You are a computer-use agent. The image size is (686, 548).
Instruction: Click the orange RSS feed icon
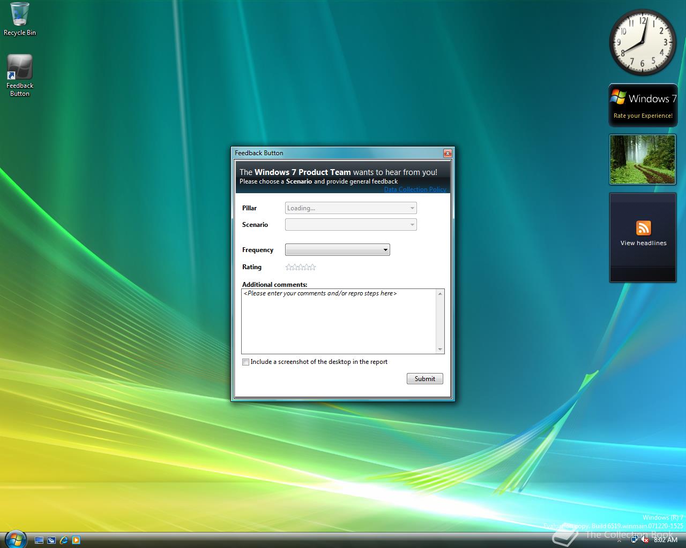(643, 228)
